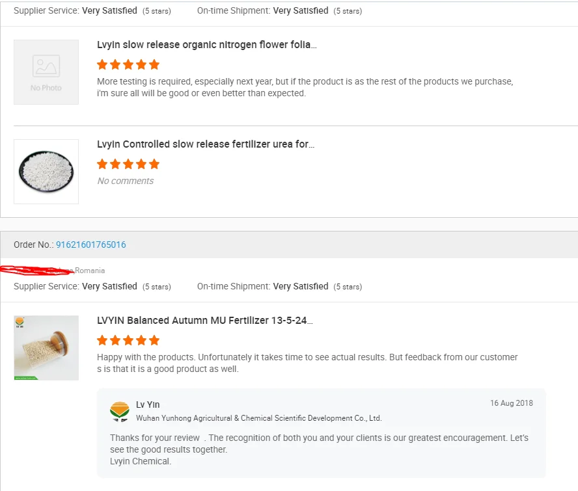Open Lvyin Controlled slow release fertilizer urea title
Viewport: 578px width, 491px height.
pyautogui.click(x=206, y=144)
